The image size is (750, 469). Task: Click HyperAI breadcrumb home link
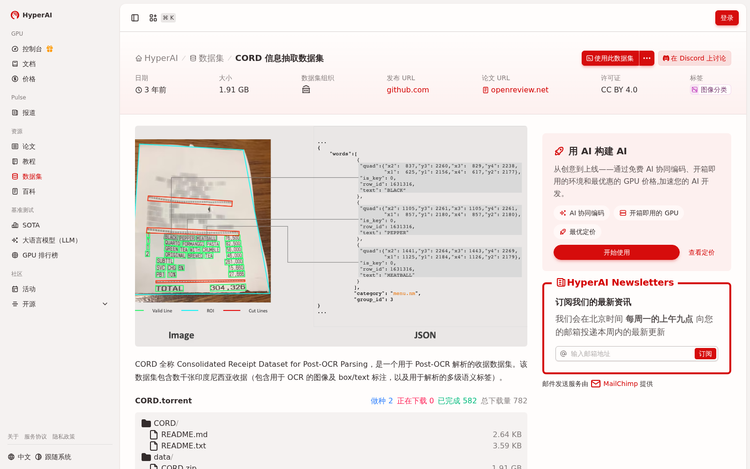click(157, 58)
